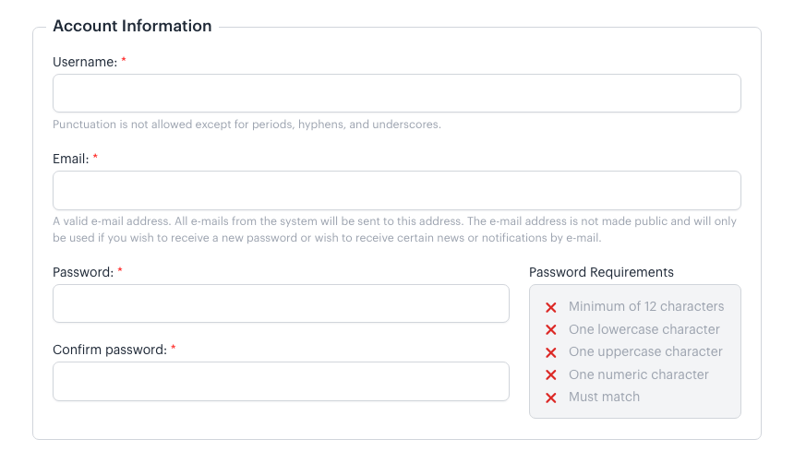This screenshot has width=794, height=463.
Task: Click the Must match requirement text
Action: [x=604, y=397]
